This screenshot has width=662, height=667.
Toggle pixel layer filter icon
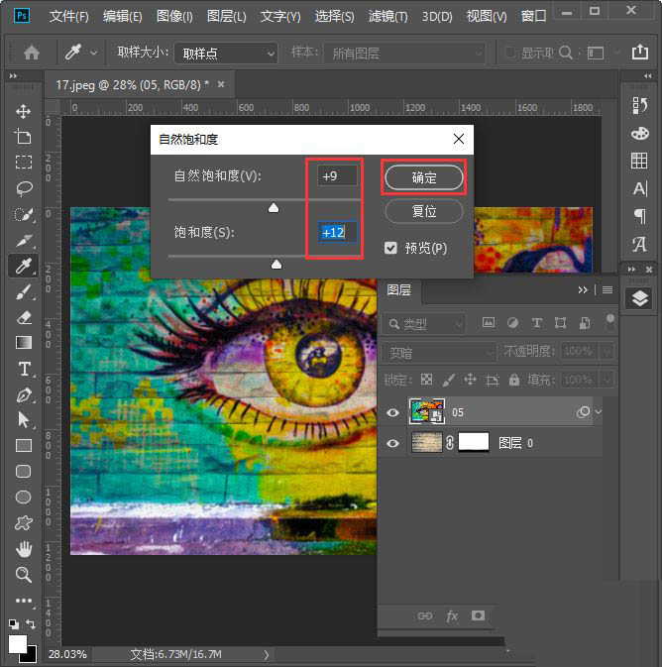488,322
